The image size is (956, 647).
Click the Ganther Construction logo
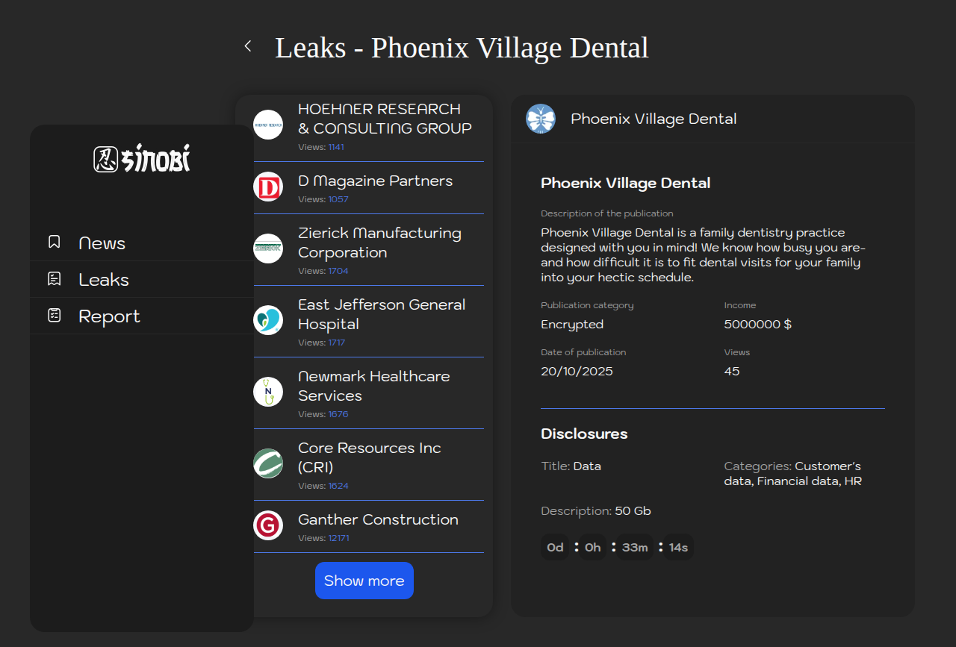[x=268, y=525]
